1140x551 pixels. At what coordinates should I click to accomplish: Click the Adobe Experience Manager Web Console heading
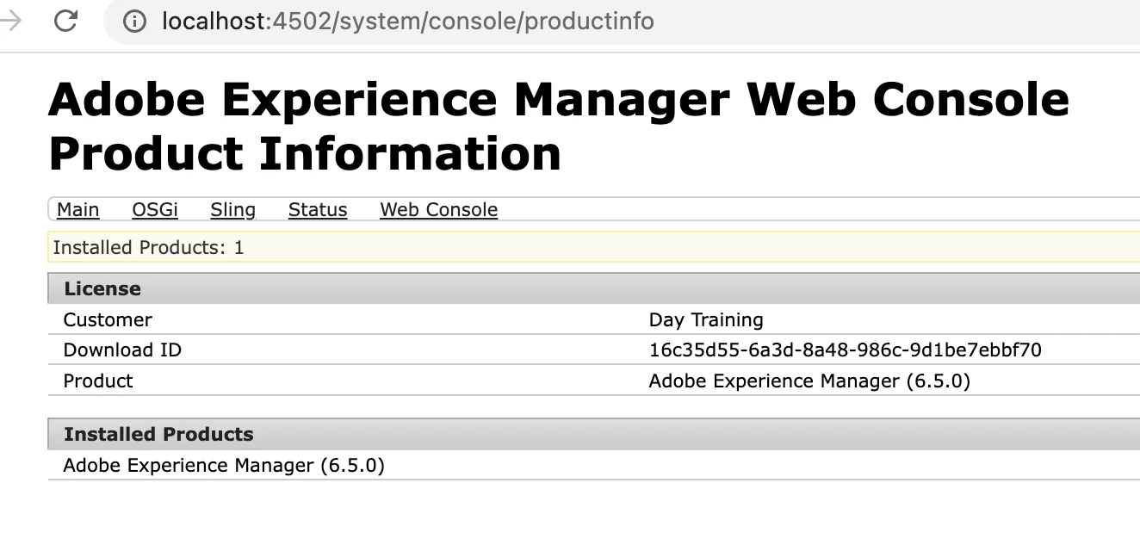(x=559, y=127)
